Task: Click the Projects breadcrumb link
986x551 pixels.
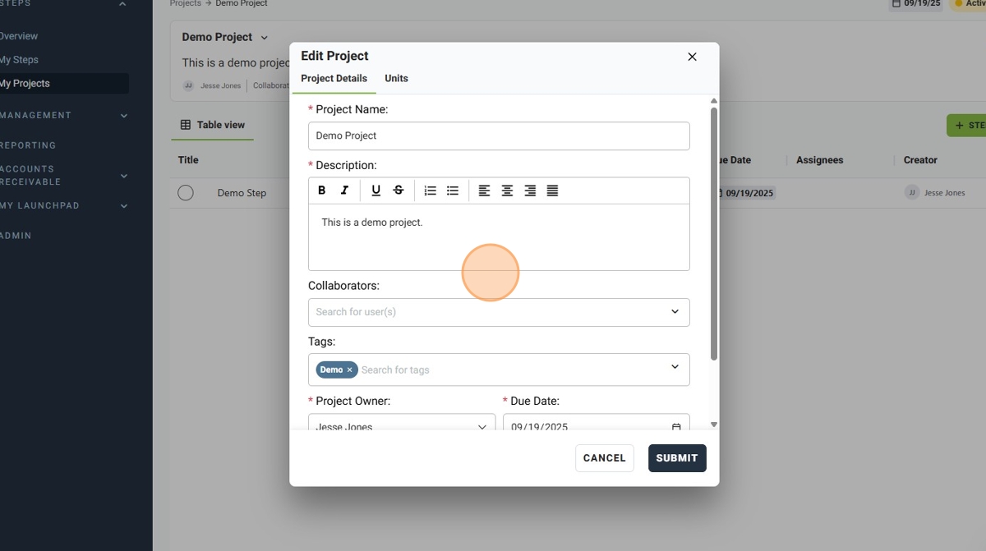Action: coord(185,3)
